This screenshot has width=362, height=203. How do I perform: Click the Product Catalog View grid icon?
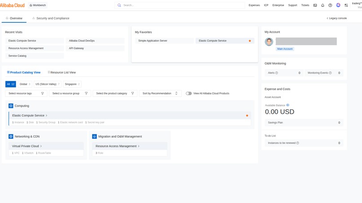click(9, 72)
